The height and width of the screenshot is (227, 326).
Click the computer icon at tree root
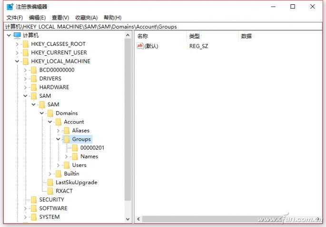[17, 35]
